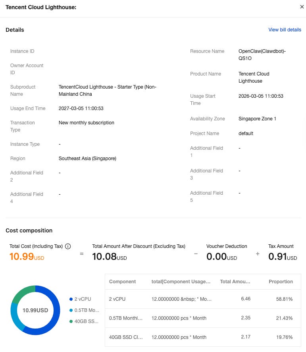The height and width of the screenshot is (352, 306).
Task: Click the 12.00000000 pcs * Month cell in 40GB row
Action: click(x=179, y=337)
